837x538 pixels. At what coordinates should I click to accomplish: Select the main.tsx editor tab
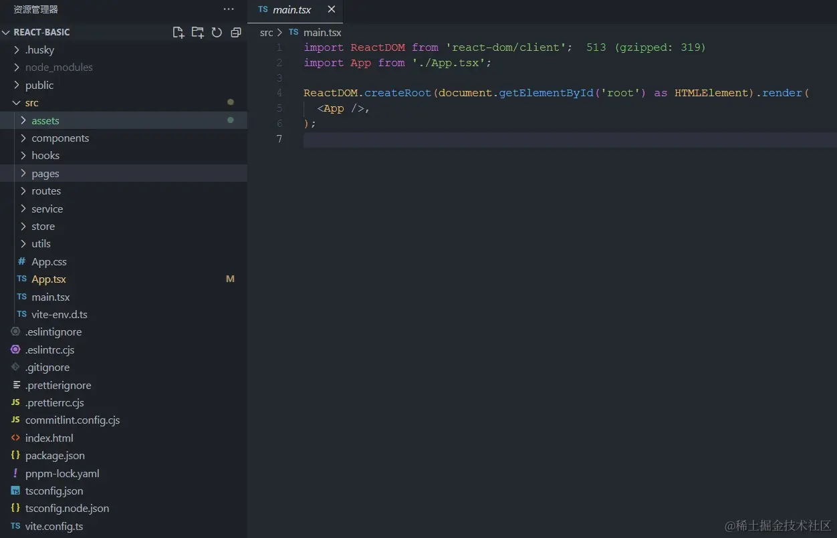(295, 10)
